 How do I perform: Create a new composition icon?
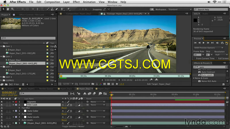click(x=11, y=84)
